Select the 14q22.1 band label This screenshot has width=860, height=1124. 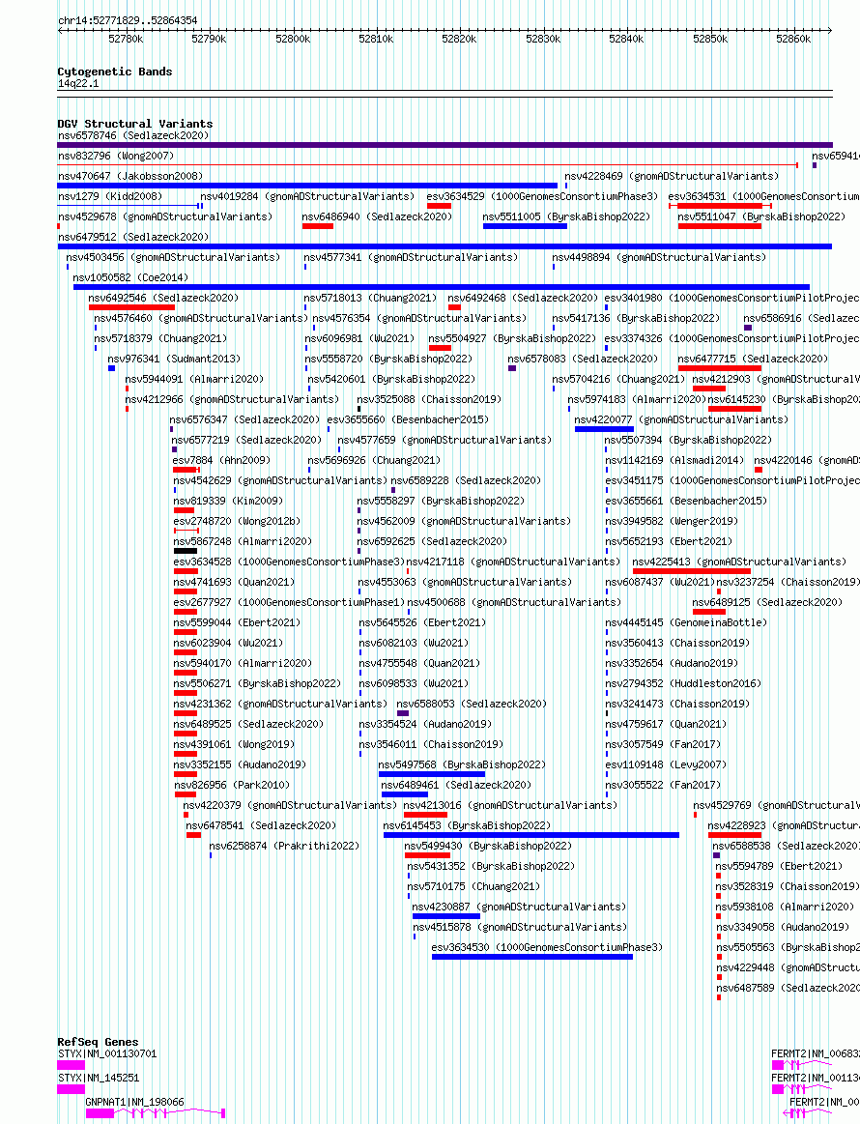[79, 83]
